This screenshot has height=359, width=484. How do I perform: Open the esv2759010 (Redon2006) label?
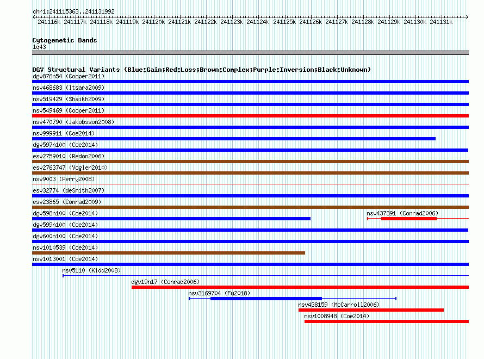(69, 156)
